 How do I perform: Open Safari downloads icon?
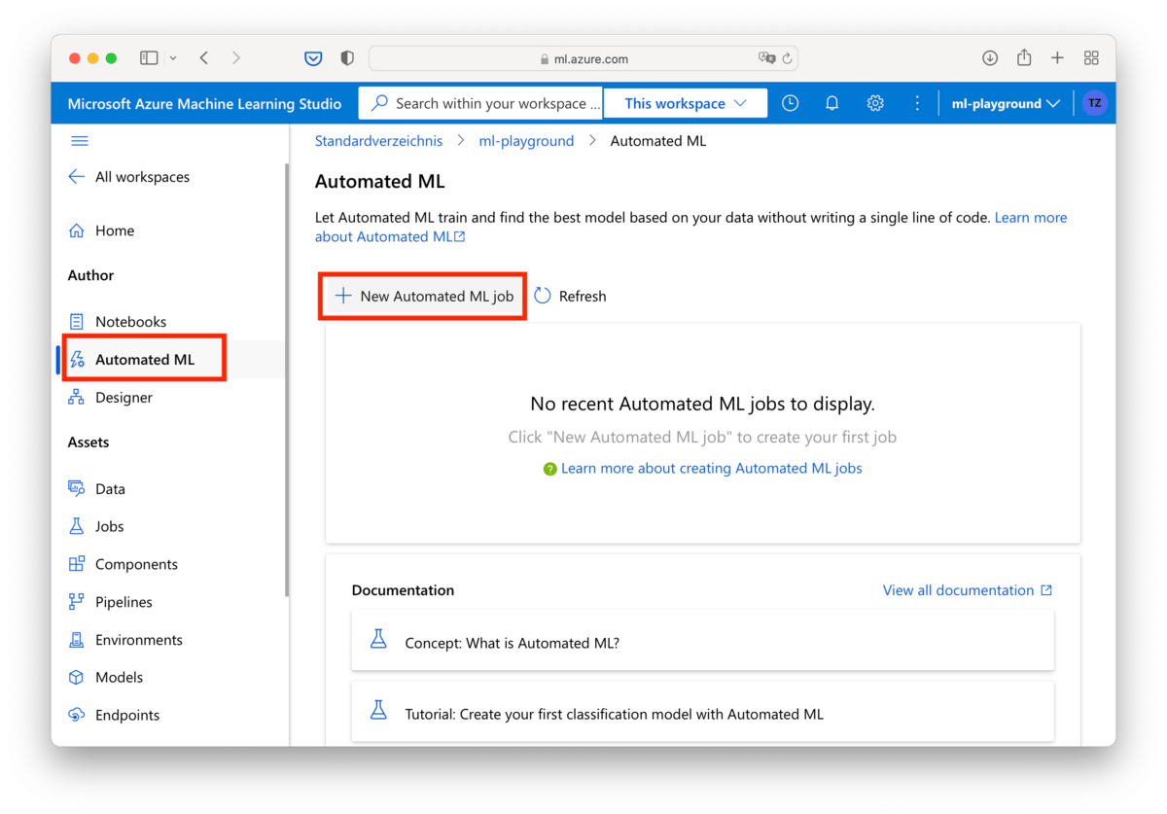[990, 58]
